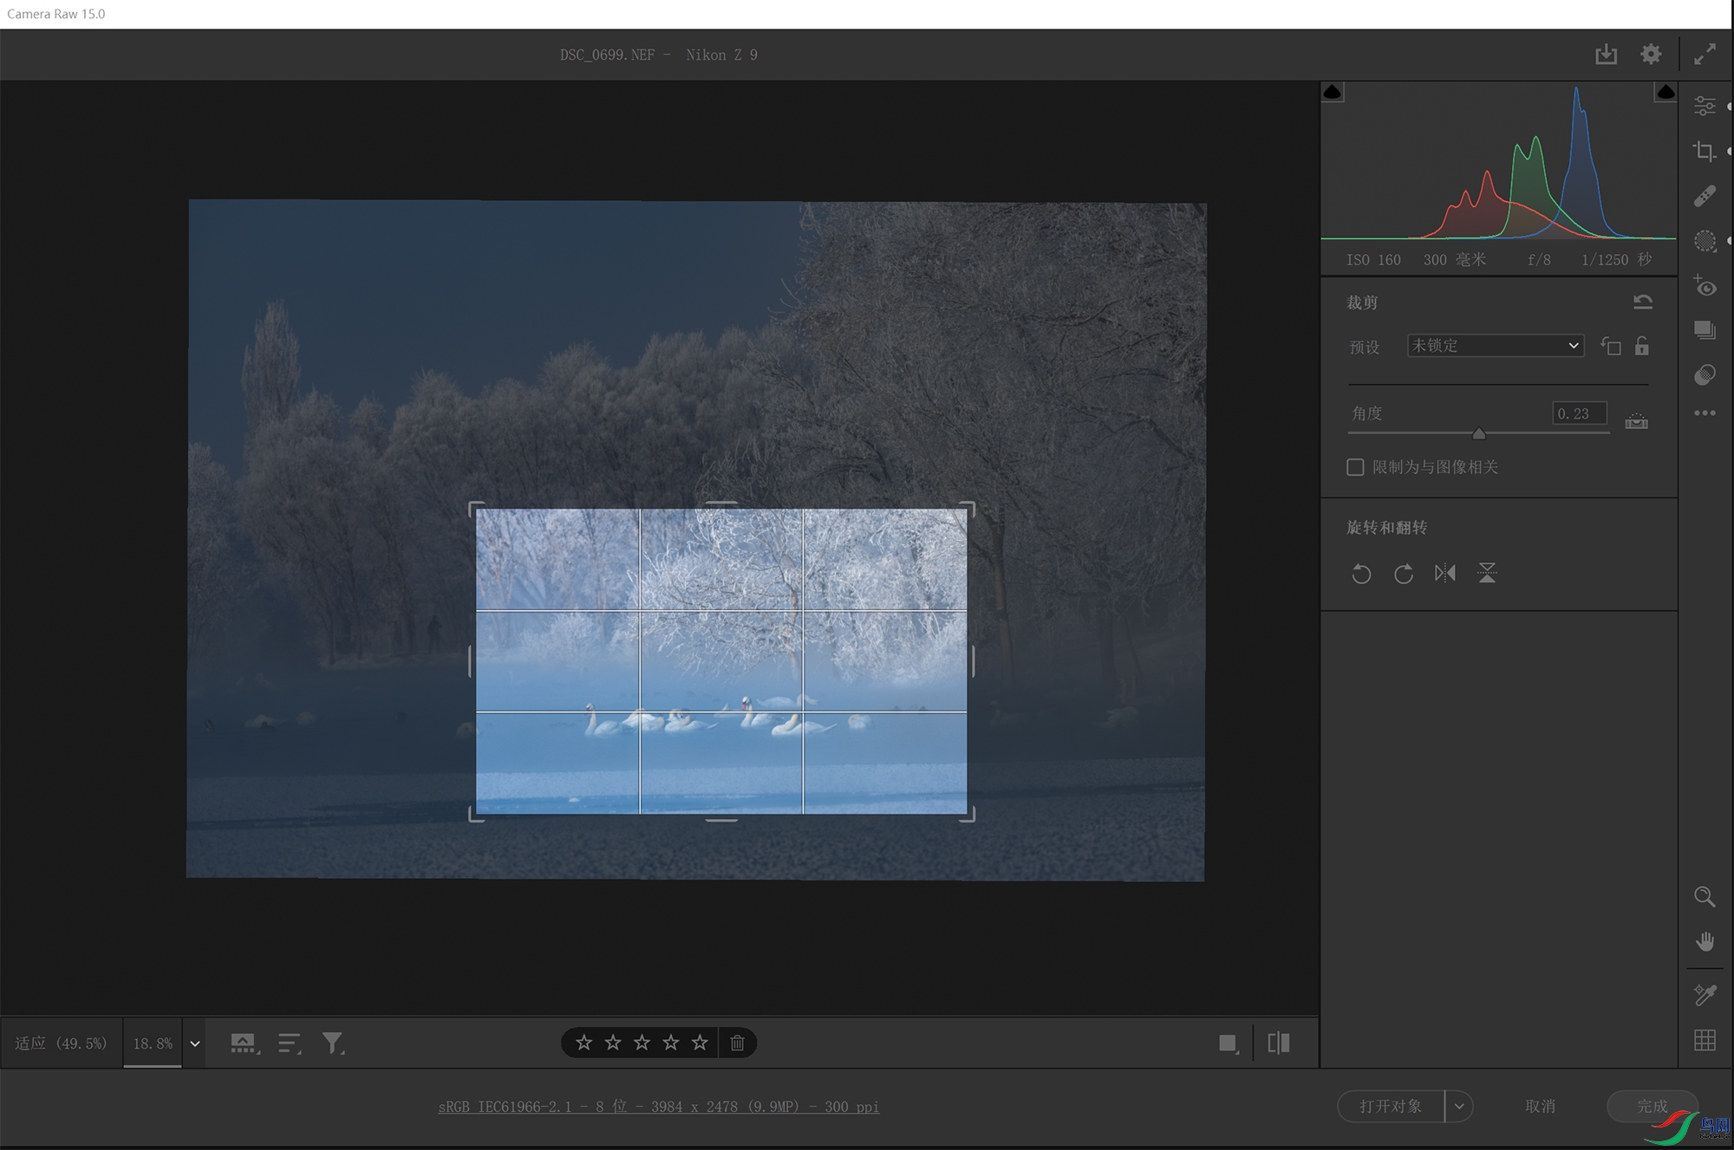
Task: Select the Crop tool in right toolbar
Action: pyautogui.click(x=1705, y=152)
